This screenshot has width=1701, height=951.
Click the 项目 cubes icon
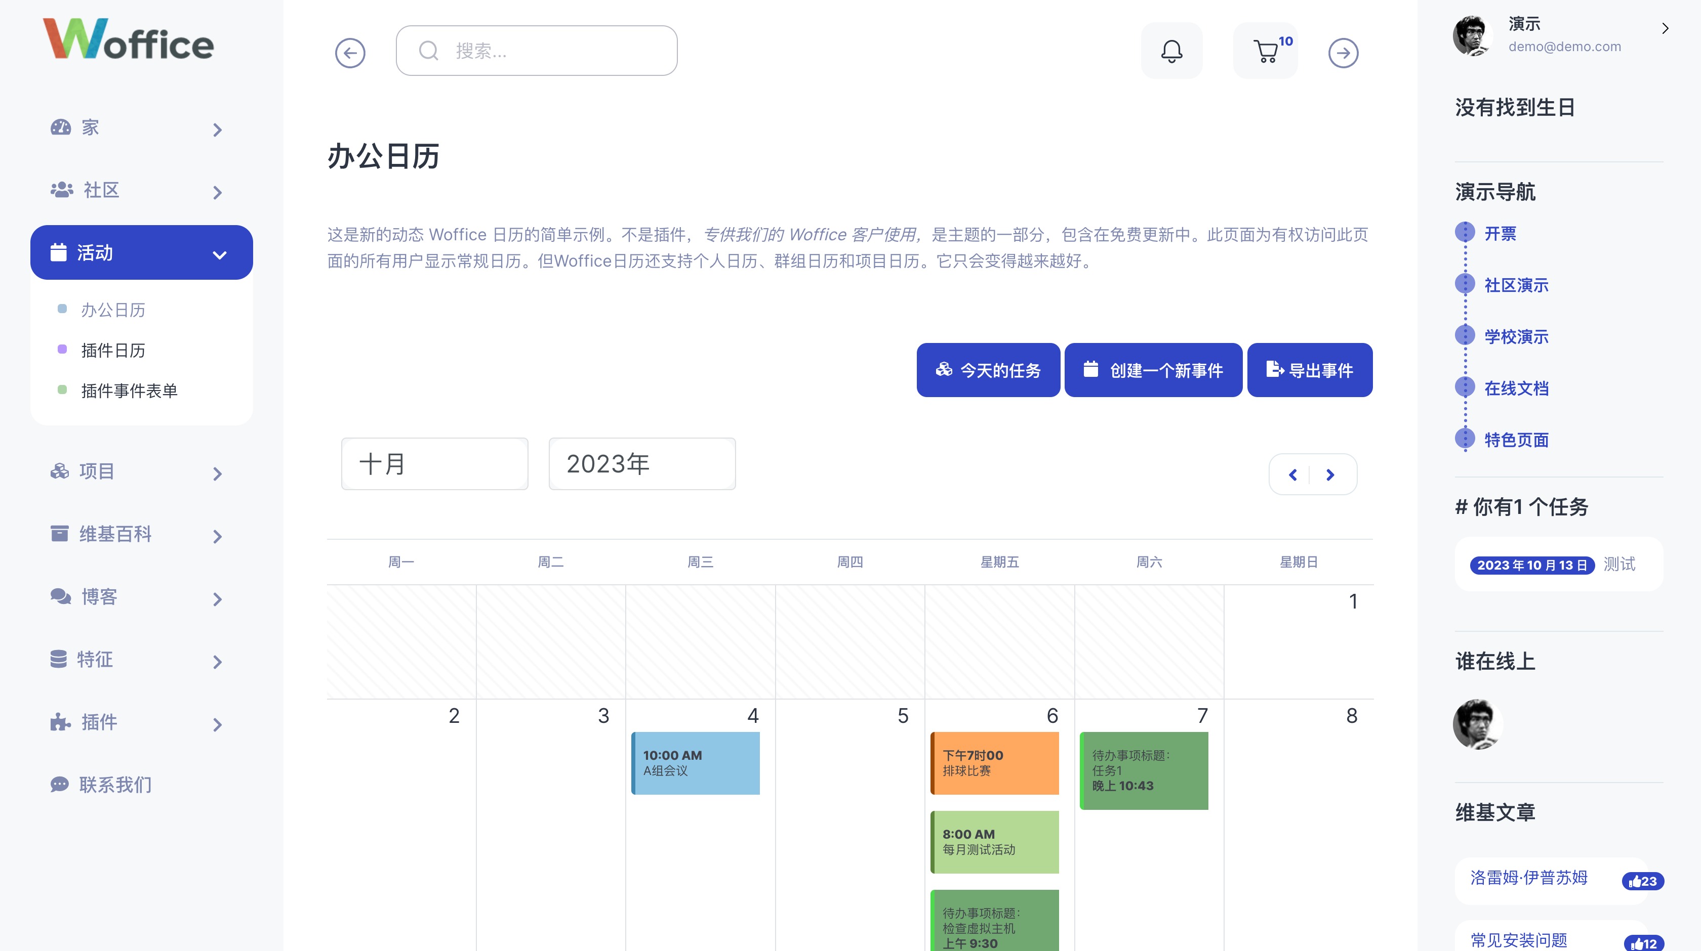pos(59,470)
